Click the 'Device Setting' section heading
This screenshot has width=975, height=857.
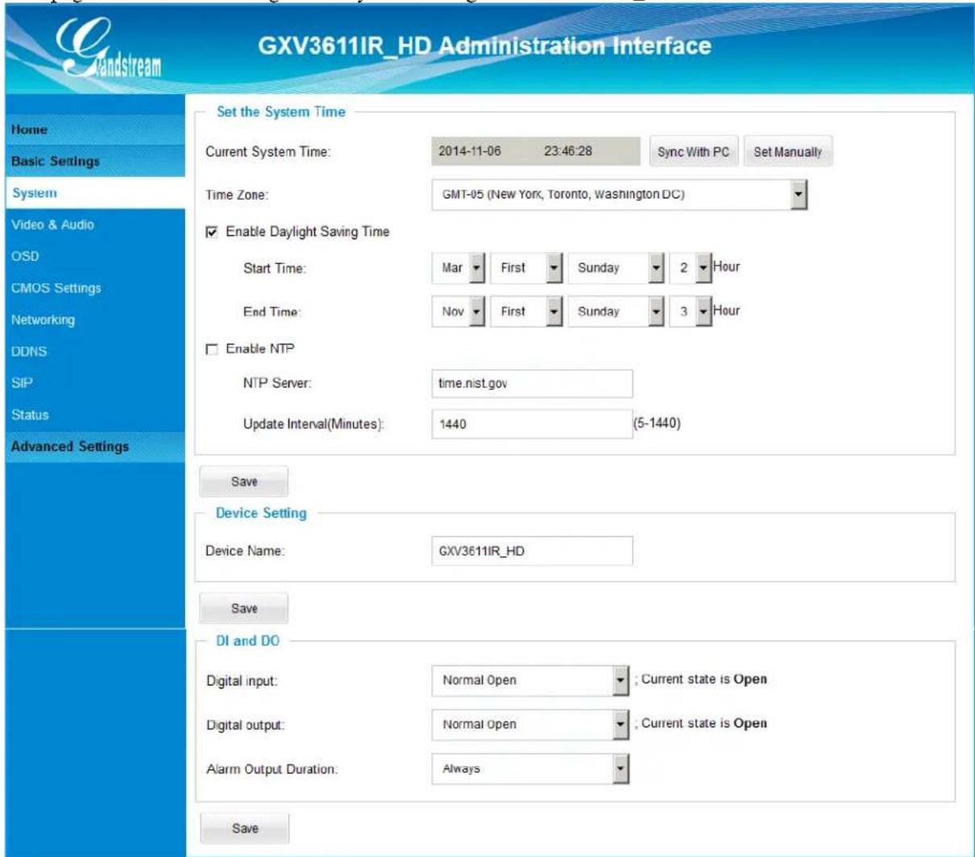(261, 513)
